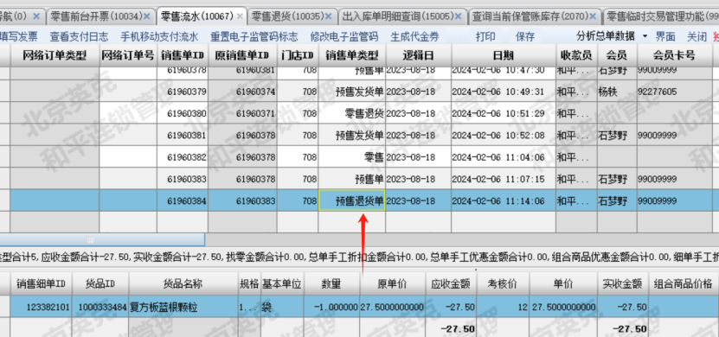Open 查看支付日志
The image size is (719, 337).
(79, 36)
